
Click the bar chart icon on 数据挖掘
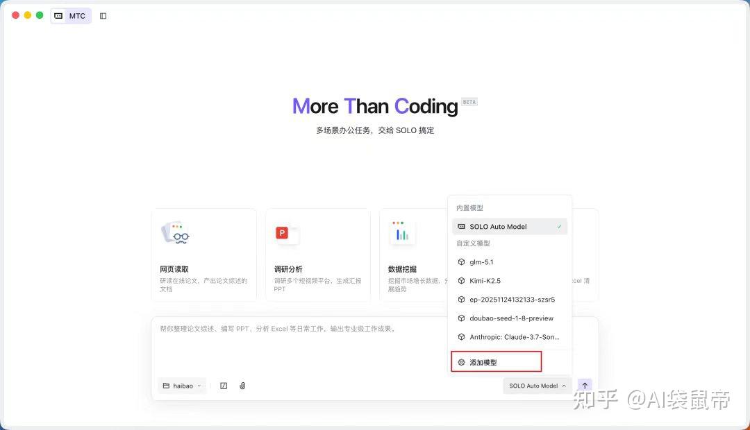click(402, 234)
